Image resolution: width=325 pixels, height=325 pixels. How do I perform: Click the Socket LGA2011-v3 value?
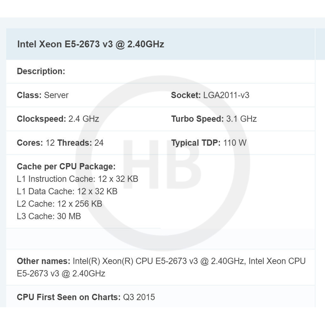[x=226, y=95]
